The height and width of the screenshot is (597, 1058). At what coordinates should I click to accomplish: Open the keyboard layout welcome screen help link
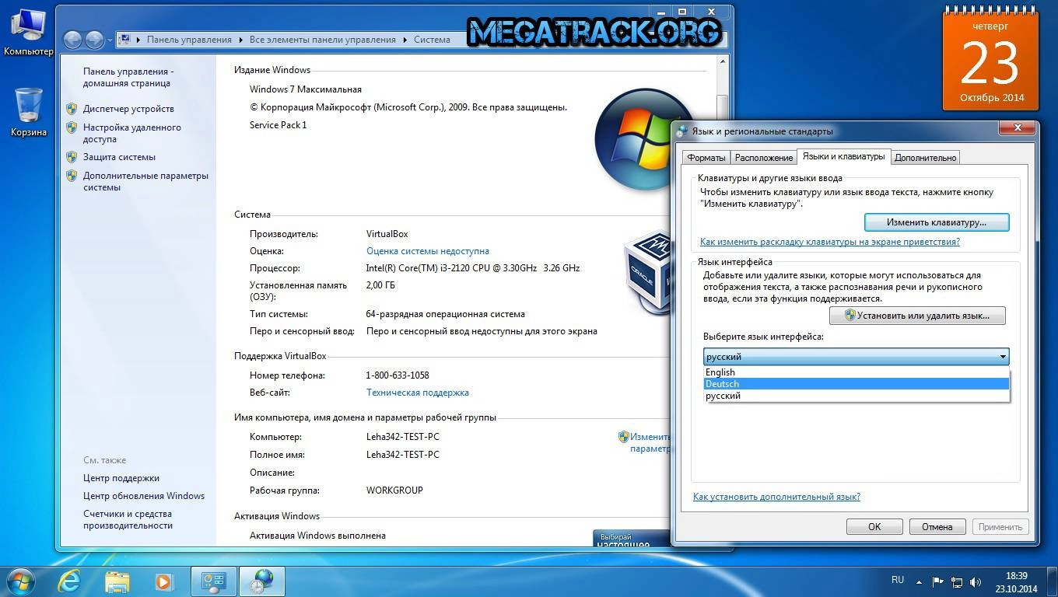pos(829,242)
